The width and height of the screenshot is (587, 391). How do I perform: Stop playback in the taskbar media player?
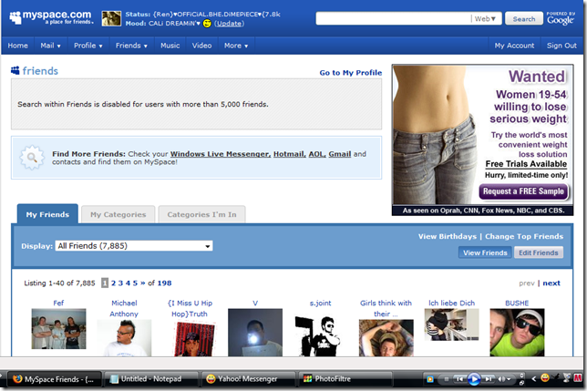pyautogui.click(x=447, y=379)
